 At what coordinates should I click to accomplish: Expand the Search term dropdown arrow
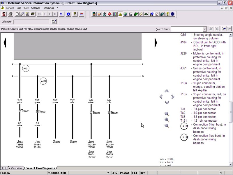(205, 29)
